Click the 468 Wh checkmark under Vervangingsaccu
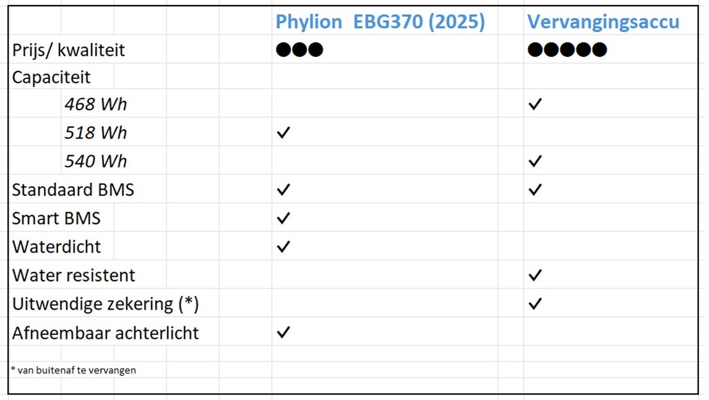The width and height of the screenshot is (709, 400). 535,104
